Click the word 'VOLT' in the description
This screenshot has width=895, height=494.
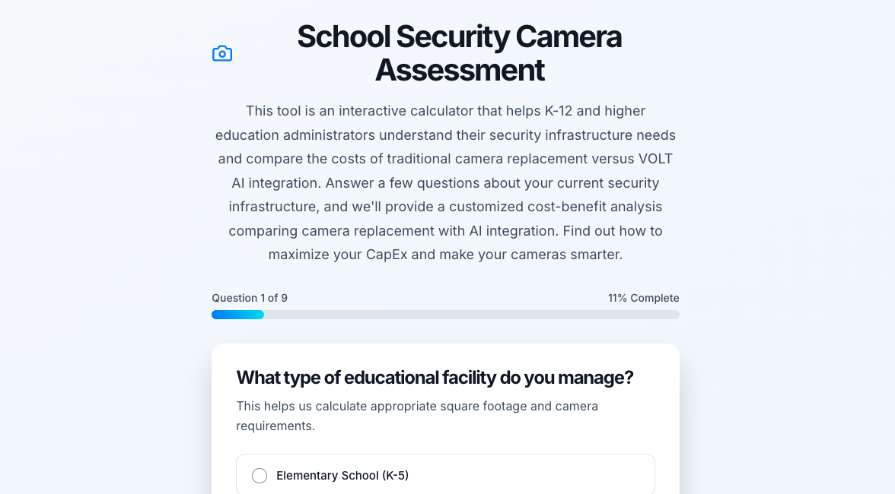(x=655, y=159)
